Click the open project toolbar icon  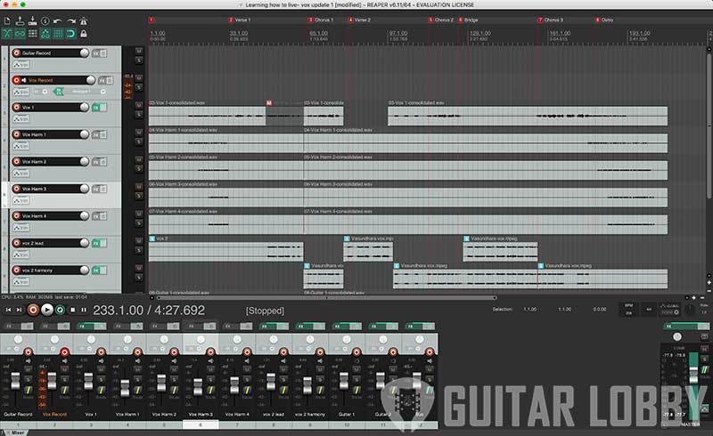click(x=20, y=20)
